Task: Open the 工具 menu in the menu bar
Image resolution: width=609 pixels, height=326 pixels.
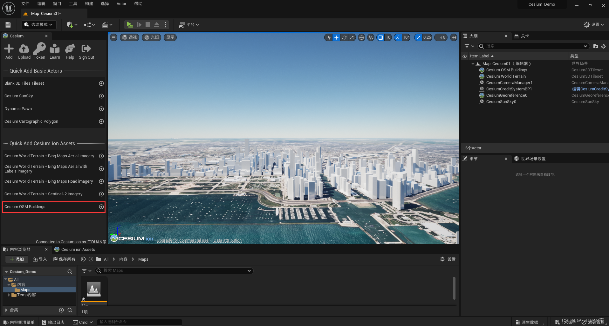Action: [x=73, y=3]
